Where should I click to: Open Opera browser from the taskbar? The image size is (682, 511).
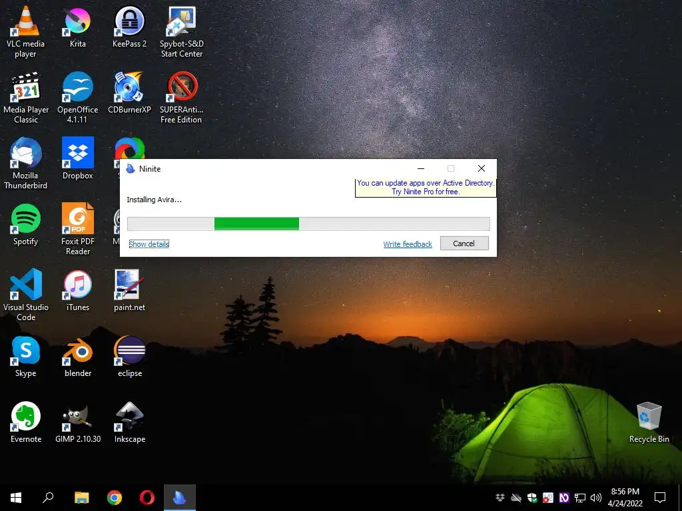[x=147, y=498]
